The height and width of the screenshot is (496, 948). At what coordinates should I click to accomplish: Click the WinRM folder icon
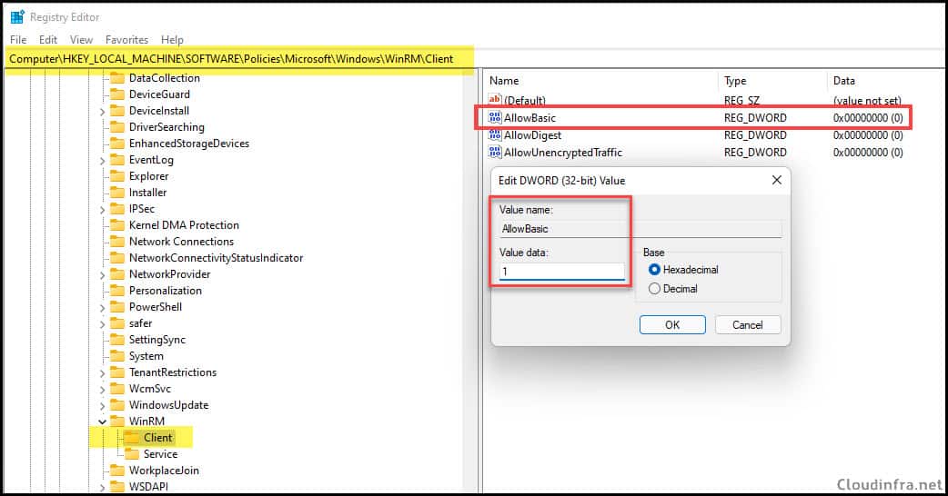coord(117,421)
